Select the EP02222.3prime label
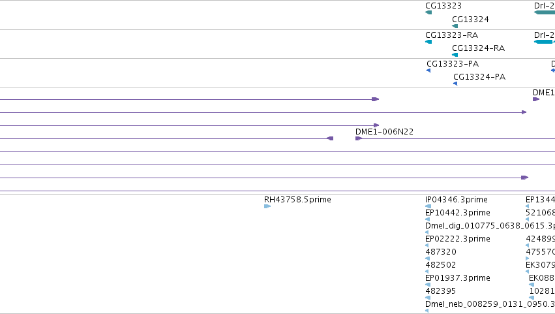555x314 pixels. click(x=458, y=239)
